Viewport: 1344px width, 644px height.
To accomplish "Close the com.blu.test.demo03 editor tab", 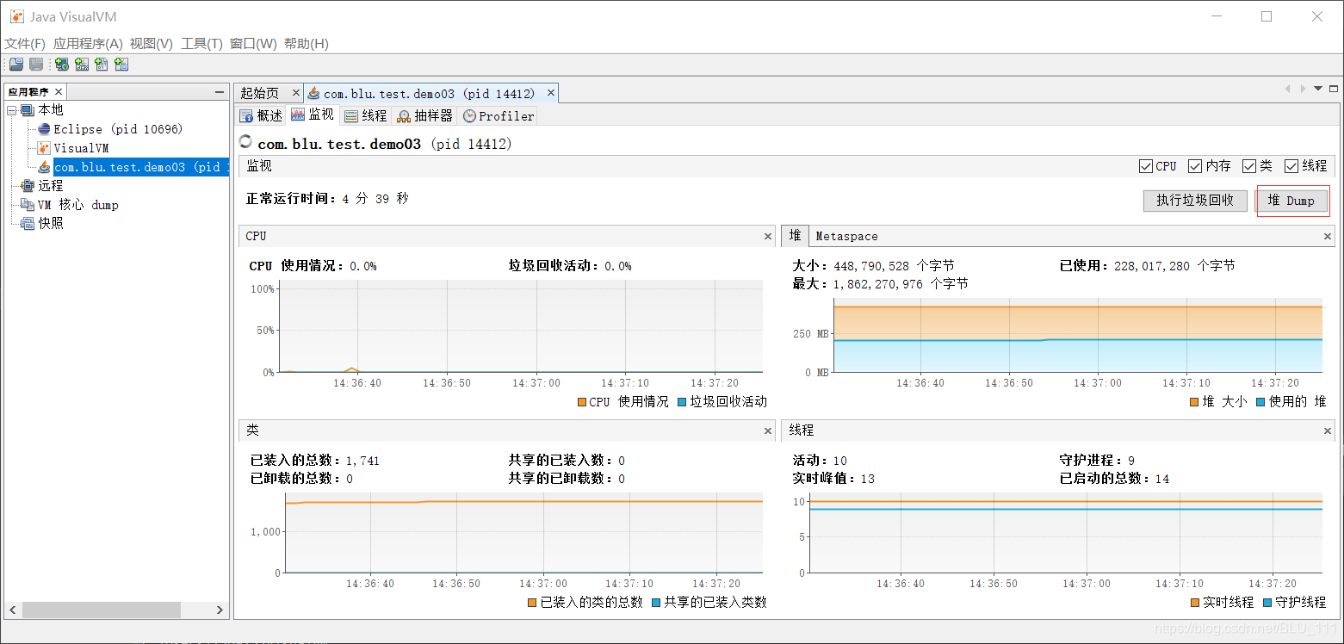I will pos(551,93).
